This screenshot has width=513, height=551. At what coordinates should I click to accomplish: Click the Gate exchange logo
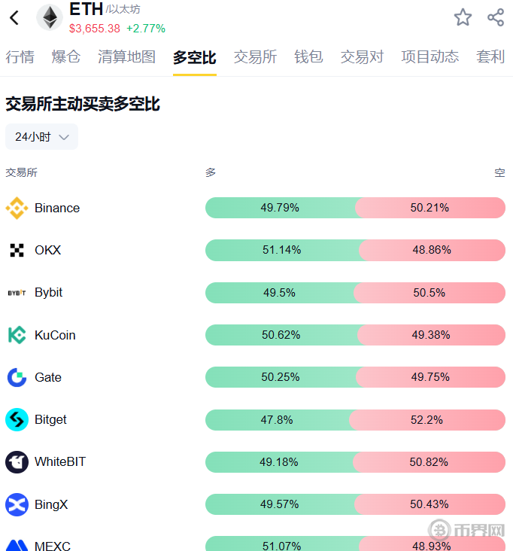tap(17, 377)
